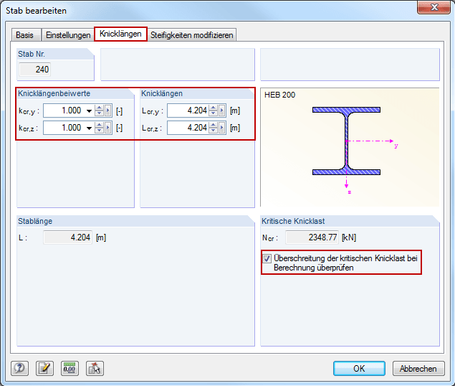Click the pick member selection icon
This screenshot has height=386, width=455.
pyautogui.click(x=95, y=368)
